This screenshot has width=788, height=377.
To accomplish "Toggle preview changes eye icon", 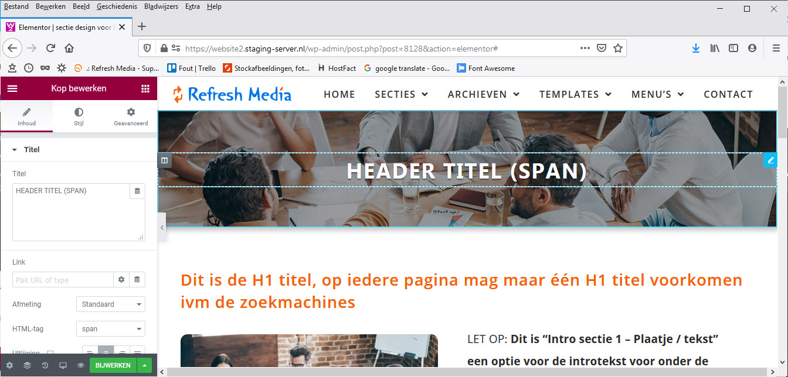I will pyautogui.click(x=81, y=365).
